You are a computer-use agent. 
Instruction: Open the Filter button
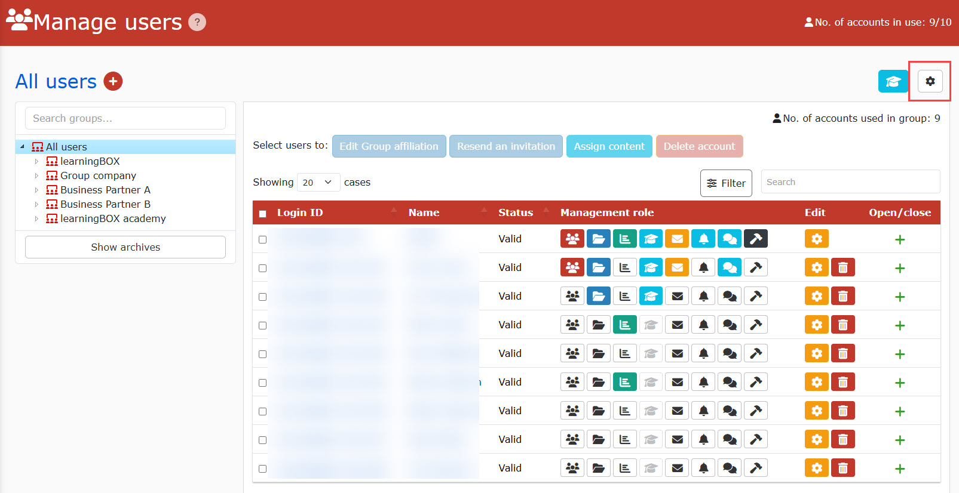(x=726, y=183)
